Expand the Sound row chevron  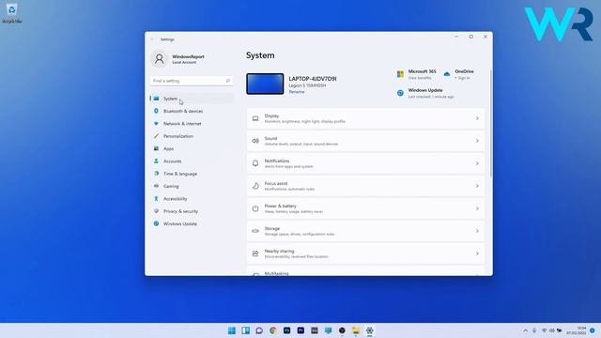(477, 141)
